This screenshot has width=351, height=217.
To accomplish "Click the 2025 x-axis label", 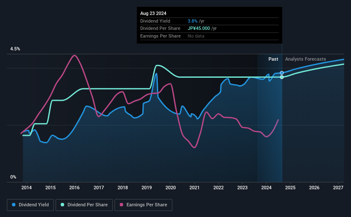I will point(290,188).
